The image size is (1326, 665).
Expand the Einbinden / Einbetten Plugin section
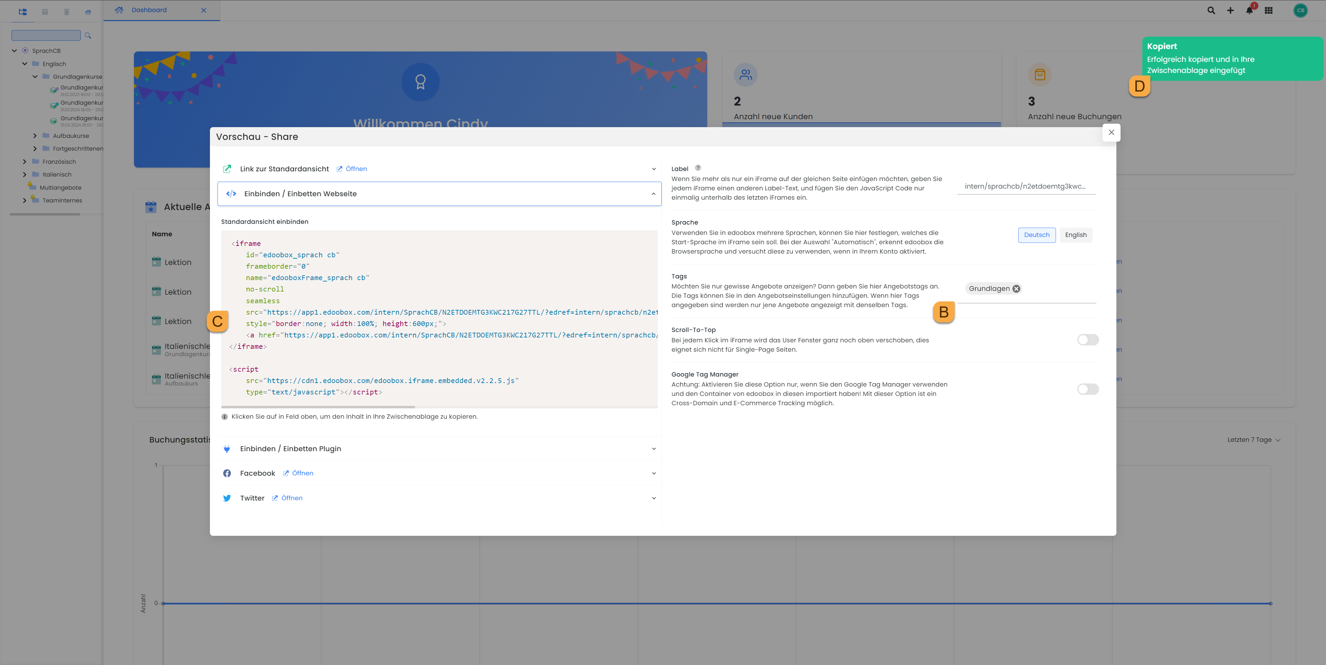(x=654, y=449)
